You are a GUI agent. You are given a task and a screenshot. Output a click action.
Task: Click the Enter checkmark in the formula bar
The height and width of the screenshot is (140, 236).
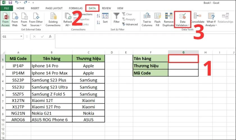[x=42, y=36]
